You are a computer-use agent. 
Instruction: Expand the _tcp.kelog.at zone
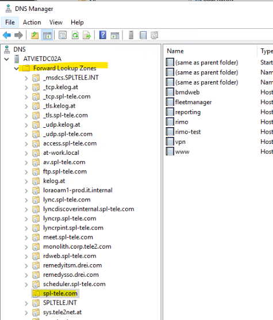26,87
